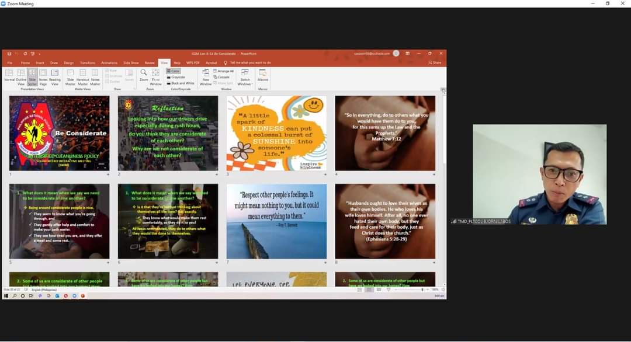Collapse the ribbon with the arrow

442,89
